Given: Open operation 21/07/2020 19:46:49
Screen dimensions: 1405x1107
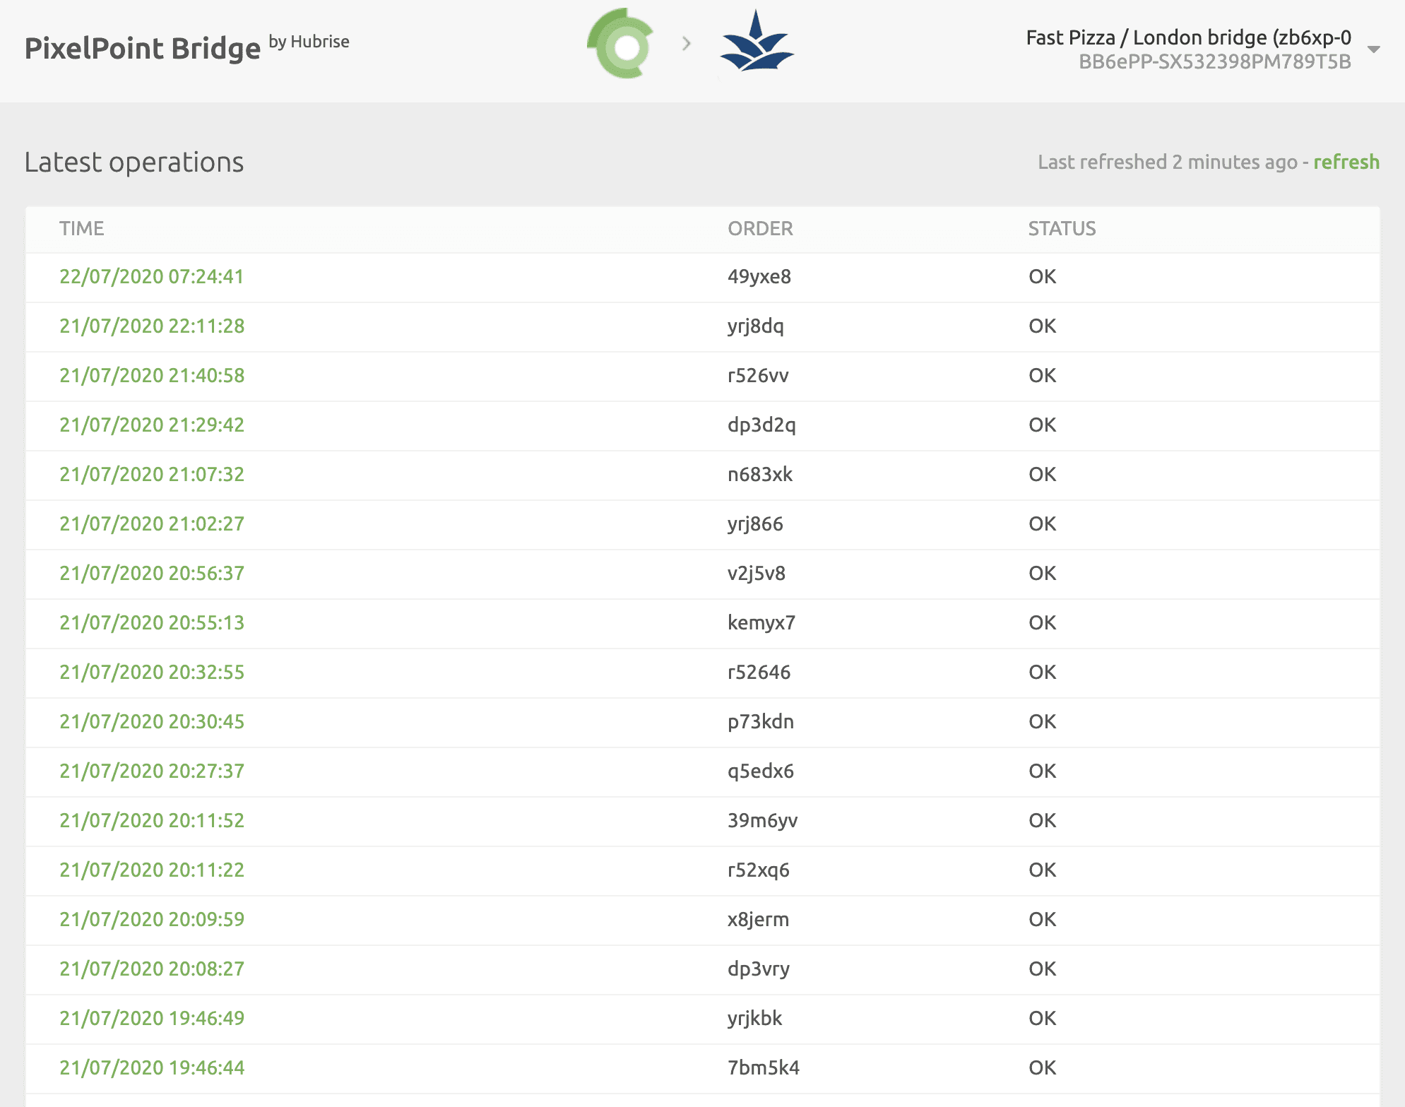Looking at the screenshot, I should [152, 1018].
